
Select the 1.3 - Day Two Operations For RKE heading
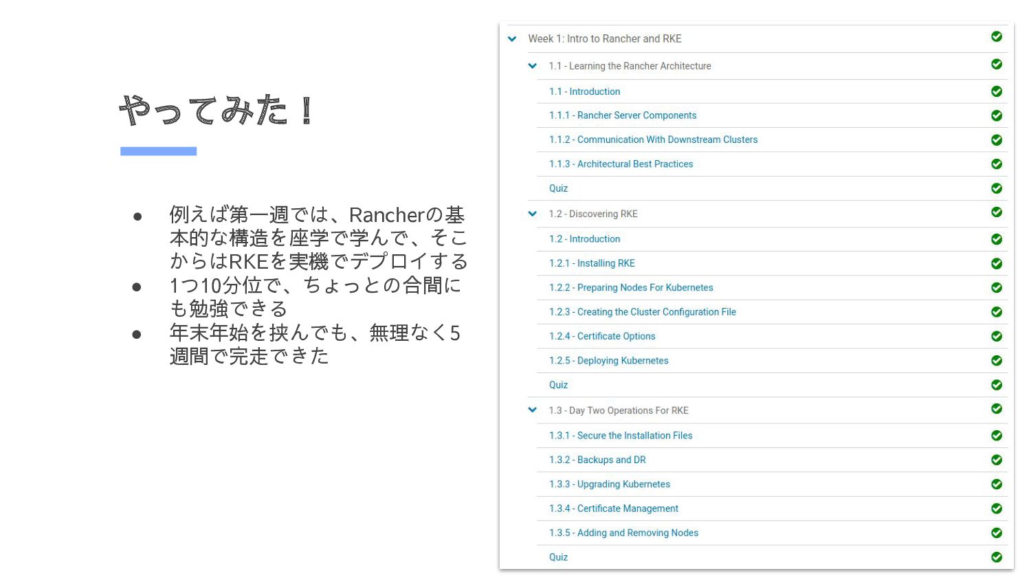[619, 410]
